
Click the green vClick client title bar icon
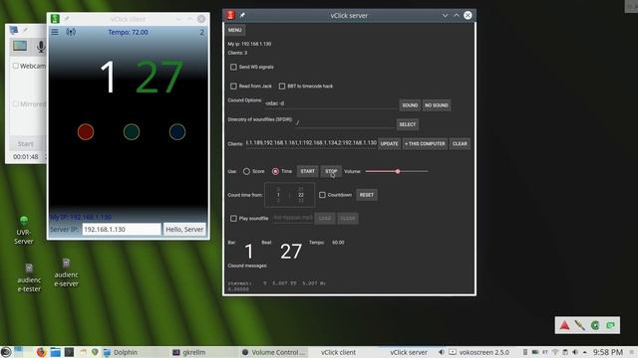pyautogui.click(x=55, y=19)
